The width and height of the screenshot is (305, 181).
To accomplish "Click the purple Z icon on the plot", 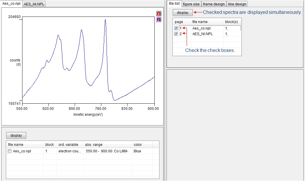I will [159, 19].
